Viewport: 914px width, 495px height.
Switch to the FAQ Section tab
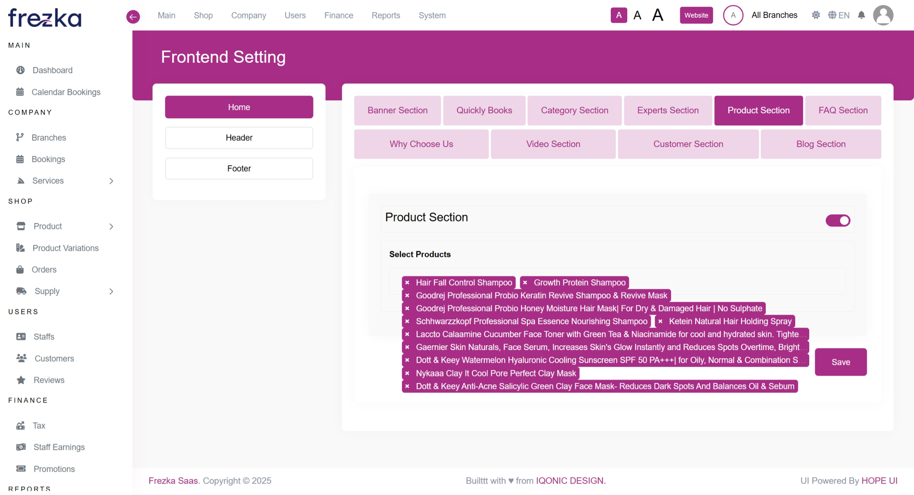coord(843,111)
